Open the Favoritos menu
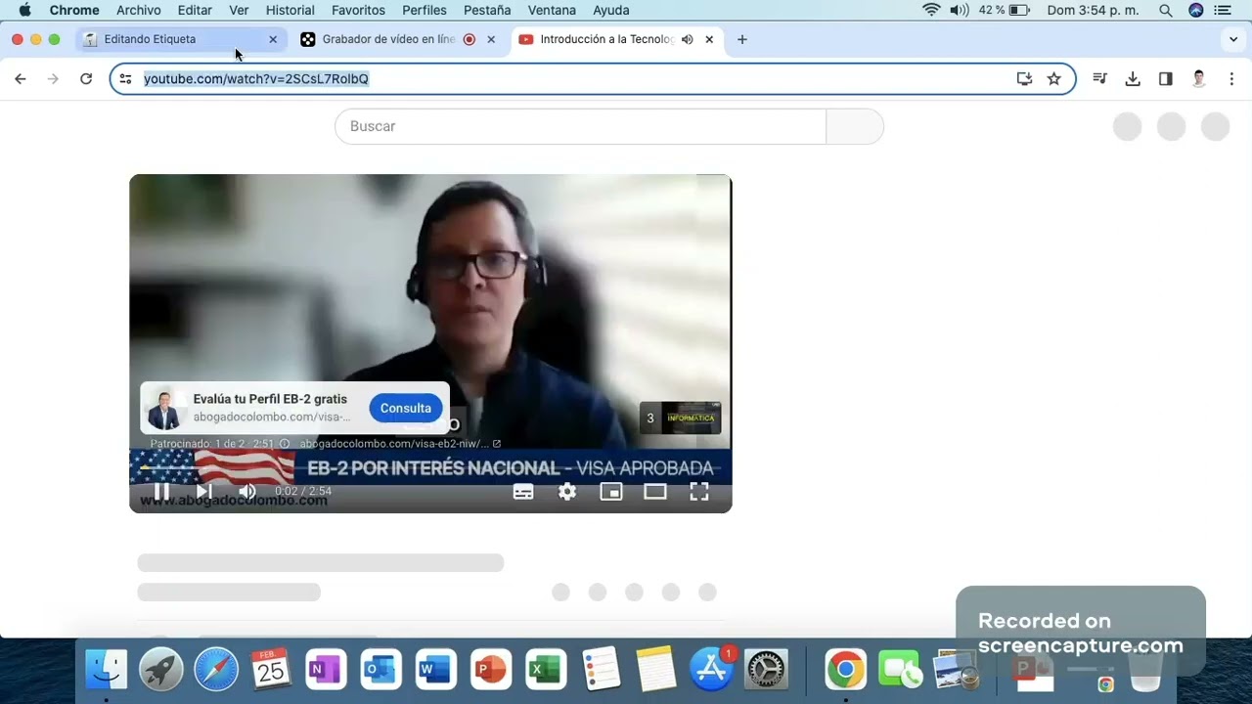 [x=358, y=10]
